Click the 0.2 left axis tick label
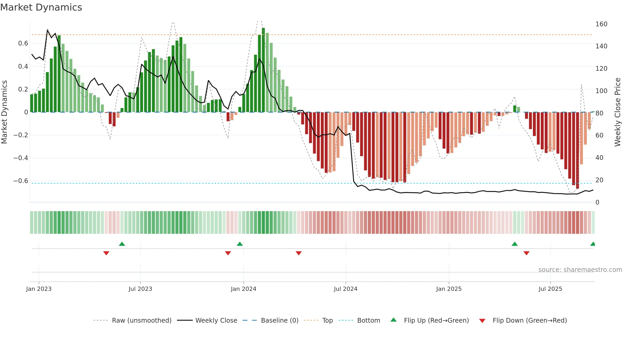Image resolution: width=631 pixels, height=355 pixels. click(23, 89)
